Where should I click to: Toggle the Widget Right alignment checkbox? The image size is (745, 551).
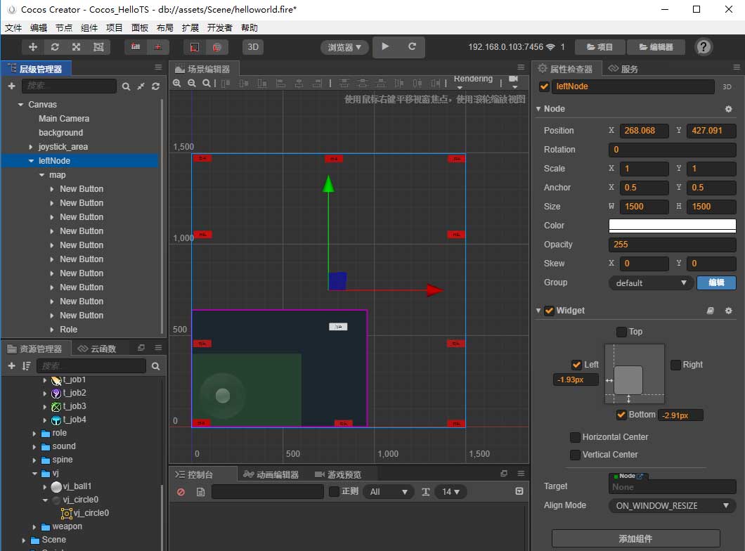pyautogui.click(x=675, y=365)
